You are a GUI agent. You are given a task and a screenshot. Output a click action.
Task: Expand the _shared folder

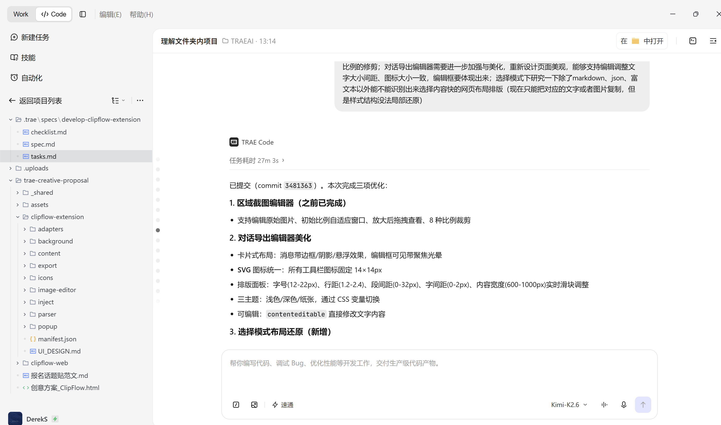tap(18, 192)
